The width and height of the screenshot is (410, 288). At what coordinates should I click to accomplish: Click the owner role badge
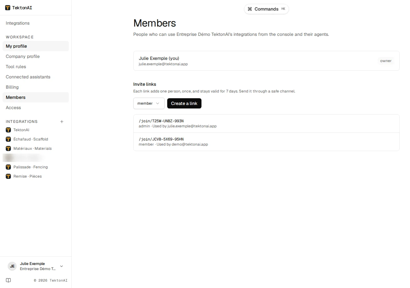pyautogui.click(x=386, y=61)
